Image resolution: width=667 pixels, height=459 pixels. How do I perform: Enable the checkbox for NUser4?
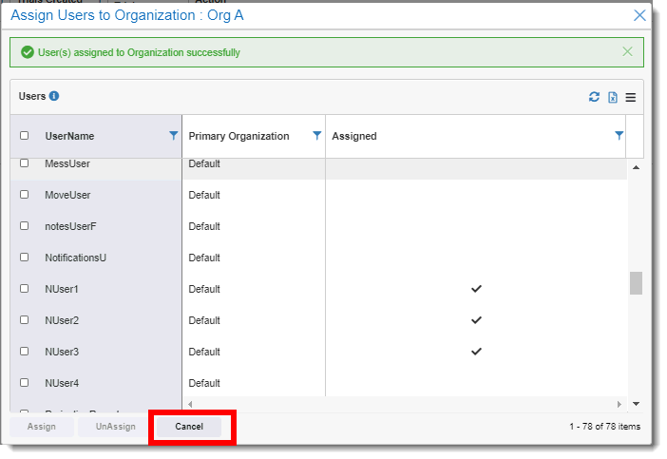(25, 383)
